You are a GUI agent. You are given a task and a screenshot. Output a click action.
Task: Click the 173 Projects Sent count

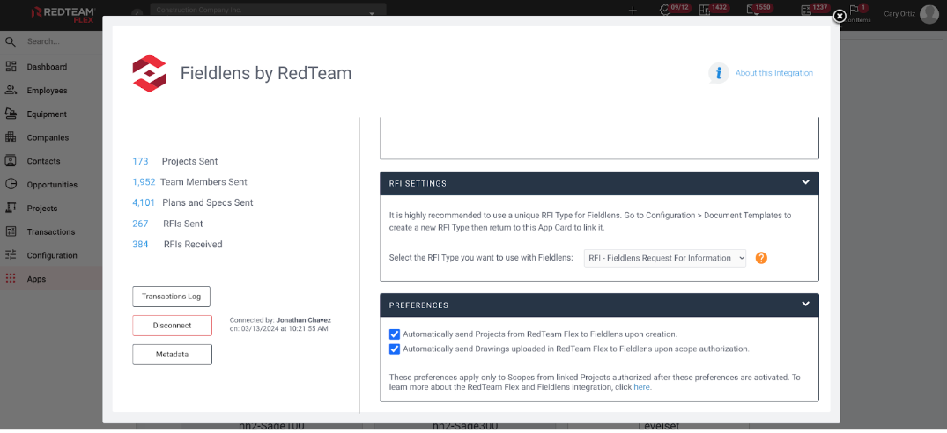coord(140,162)
